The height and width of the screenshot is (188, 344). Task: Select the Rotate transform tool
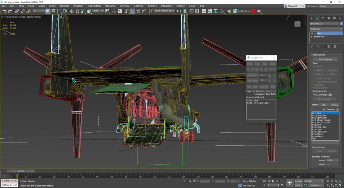[x=78, y=11]
